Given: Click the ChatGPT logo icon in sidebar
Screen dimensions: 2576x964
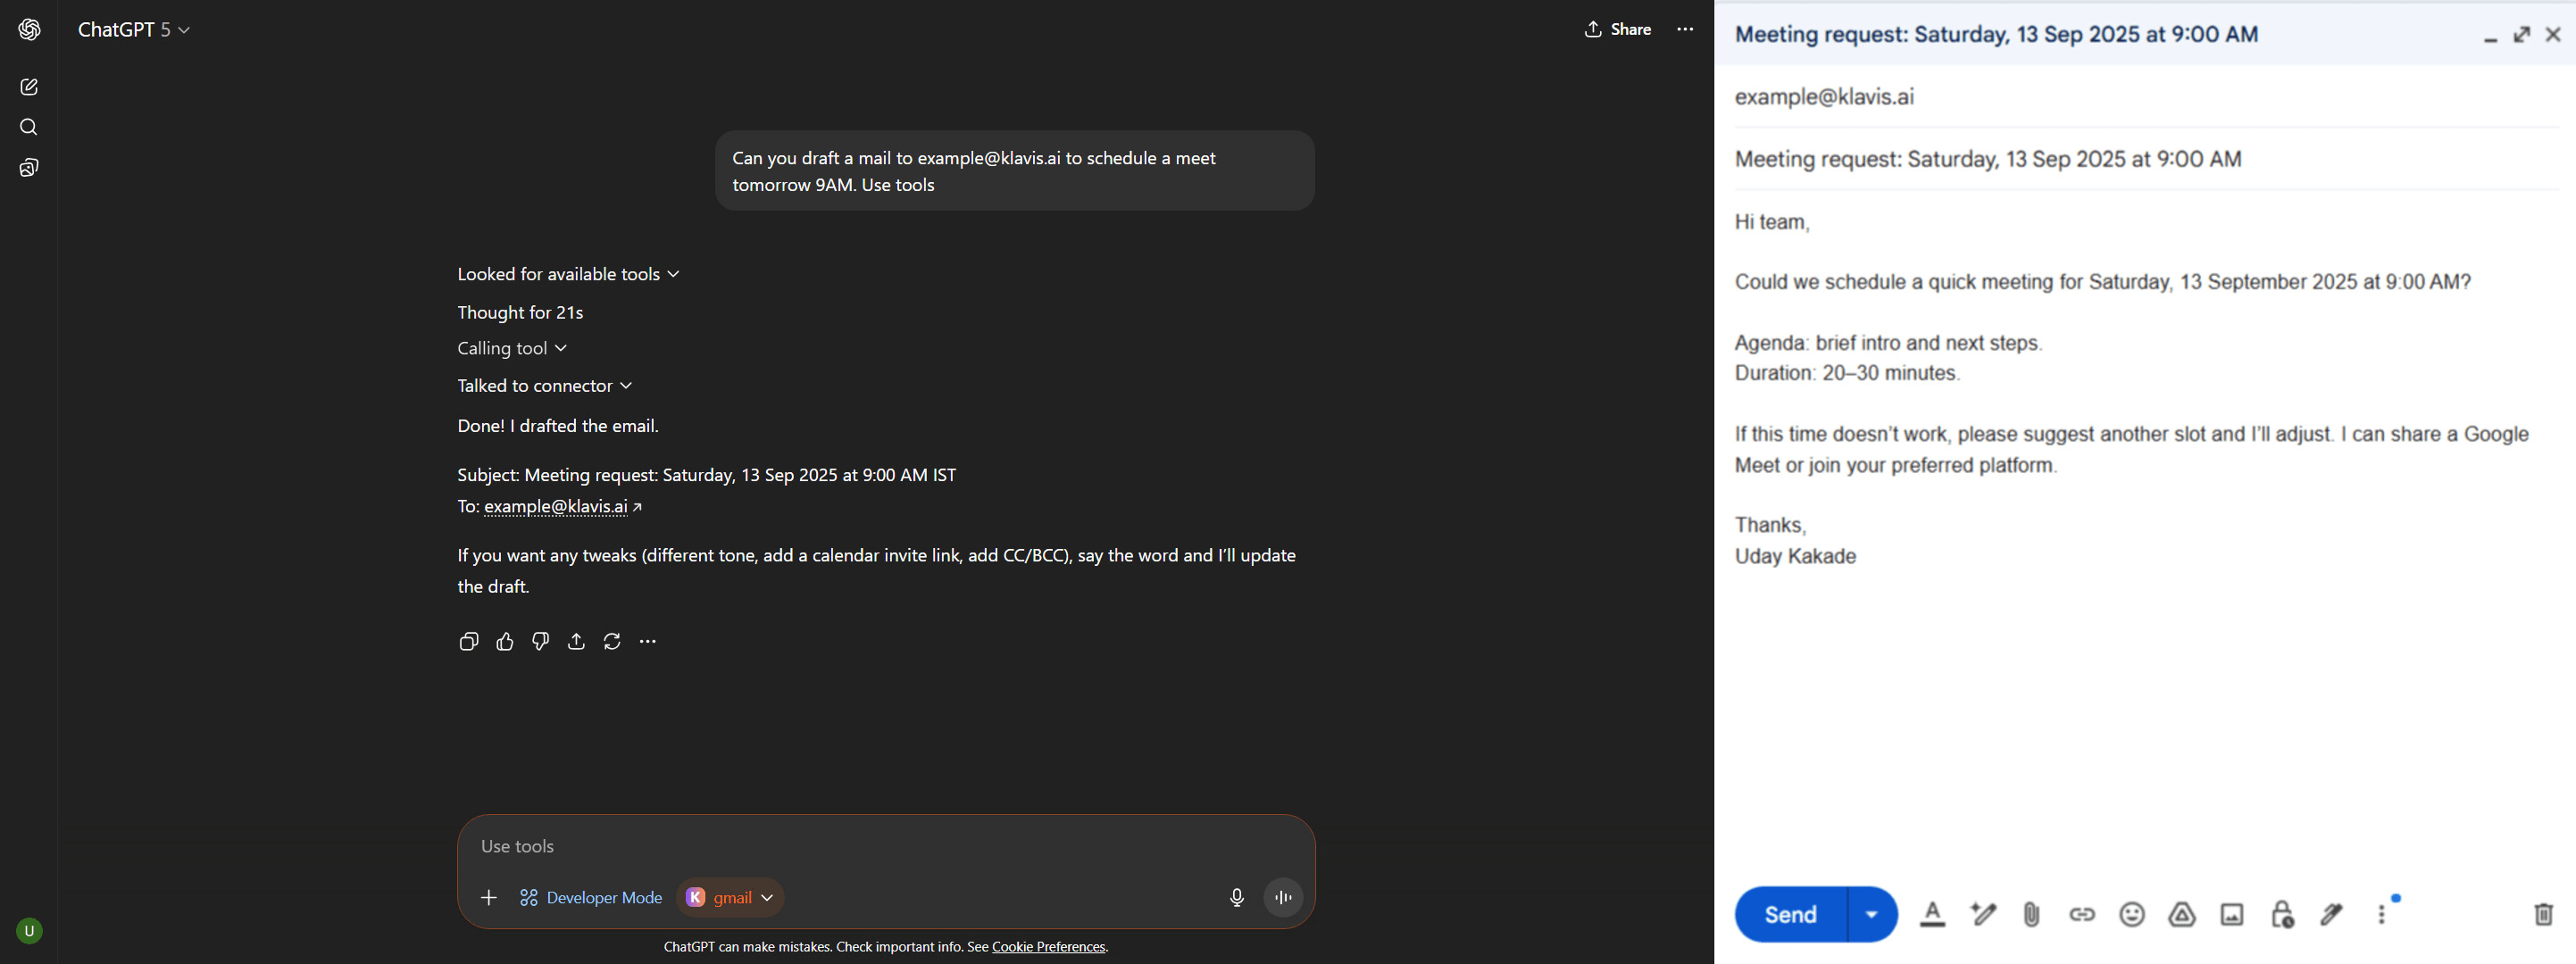Looking at the screenshot, I should click(29, 30).
